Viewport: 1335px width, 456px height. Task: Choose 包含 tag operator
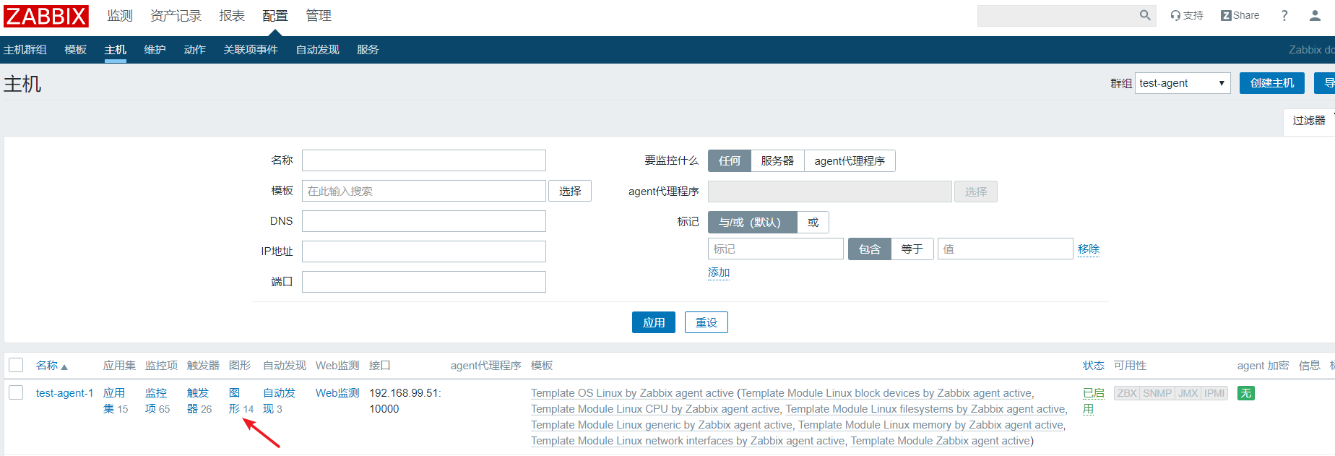click(870, 249)
